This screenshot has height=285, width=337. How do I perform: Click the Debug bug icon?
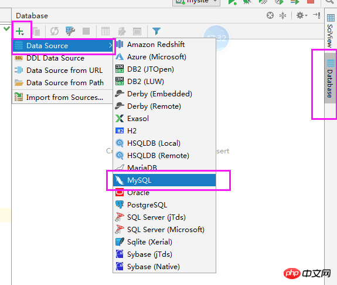pos(247,2)
